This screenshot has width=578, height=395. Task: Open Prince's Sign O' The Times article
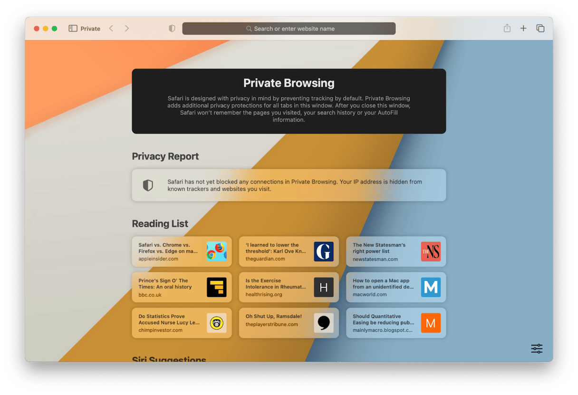pyautogui.click(x=169, y=287)
